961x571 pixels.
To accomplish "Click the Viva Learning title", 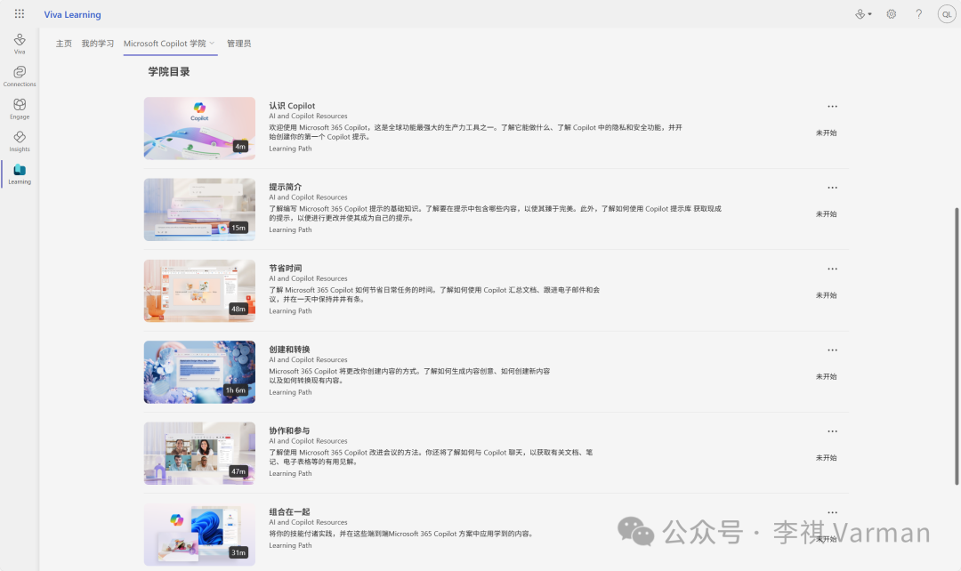I will point(72,14).
